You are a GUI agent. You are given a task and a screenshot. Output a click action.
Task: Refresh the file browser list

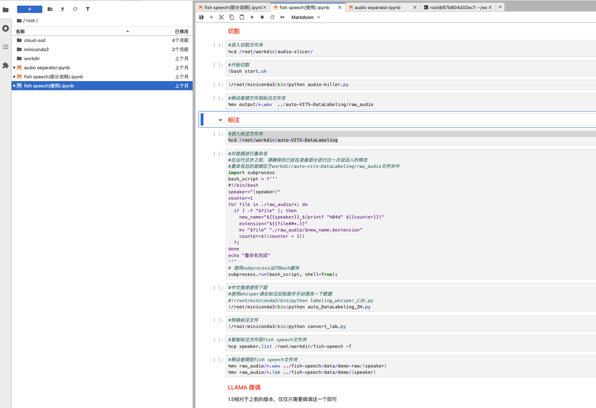click(x=75, y=9)
